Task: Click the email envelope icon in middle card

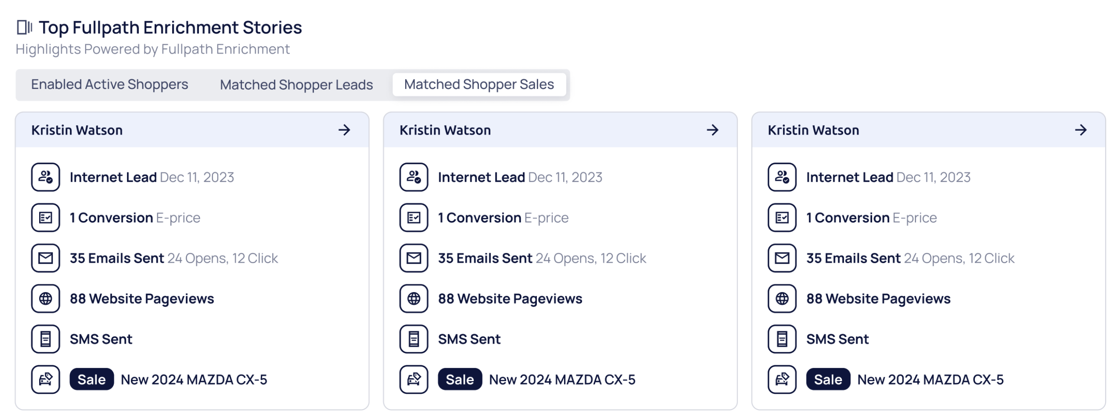Action: tap(414, 258)
